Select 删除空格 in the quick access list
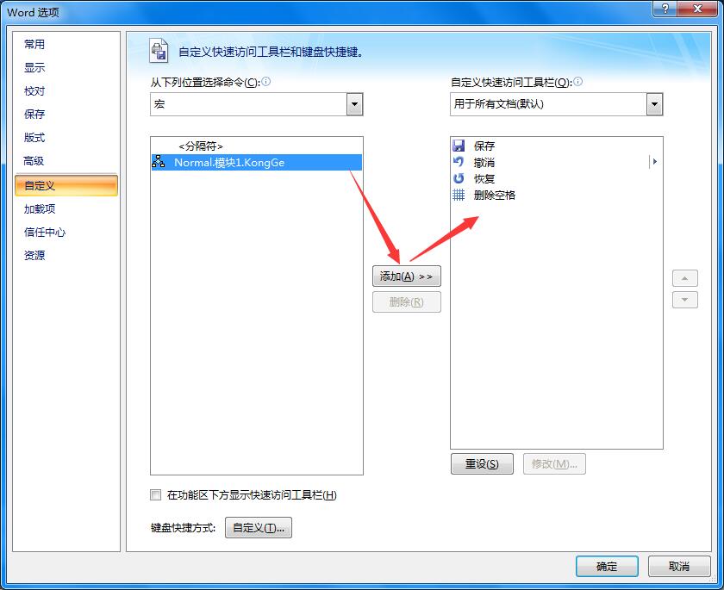 coord(557,196)
